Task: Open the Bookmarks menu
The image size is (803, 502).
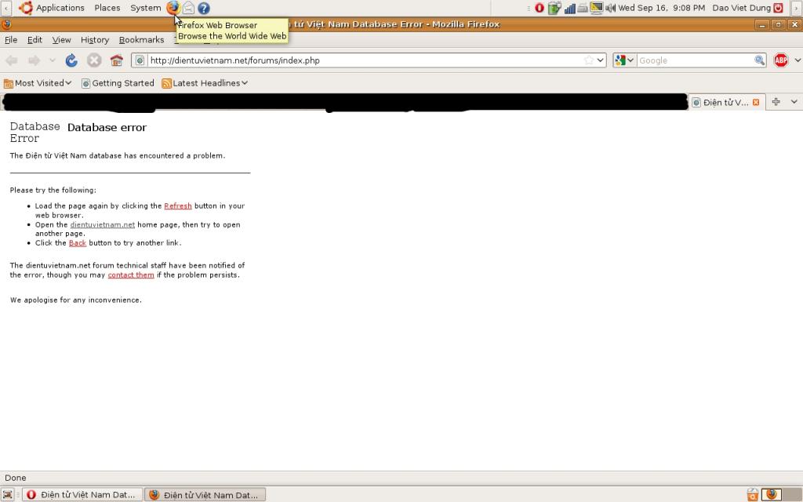Action: point(141,39)
